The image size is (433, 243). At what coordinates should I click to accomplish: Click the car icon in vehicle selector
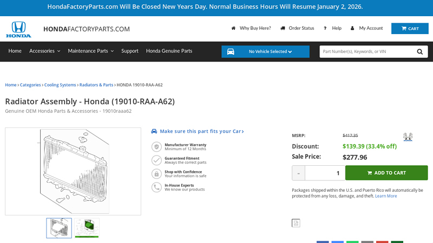click(x=231, y=52)
